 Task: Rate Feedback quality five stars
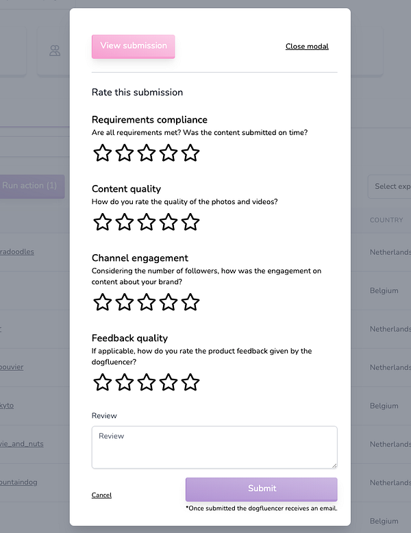(x=190, y=382)
